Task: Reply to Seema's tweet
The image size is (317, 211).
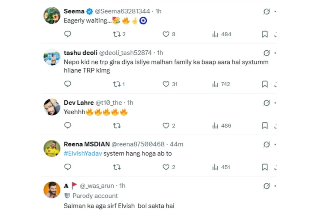Action: [67, 34]
